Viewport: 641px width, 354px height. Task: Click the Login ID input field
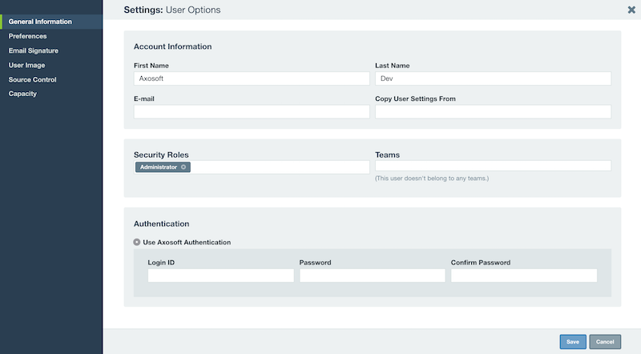click(x=221, y=276)
